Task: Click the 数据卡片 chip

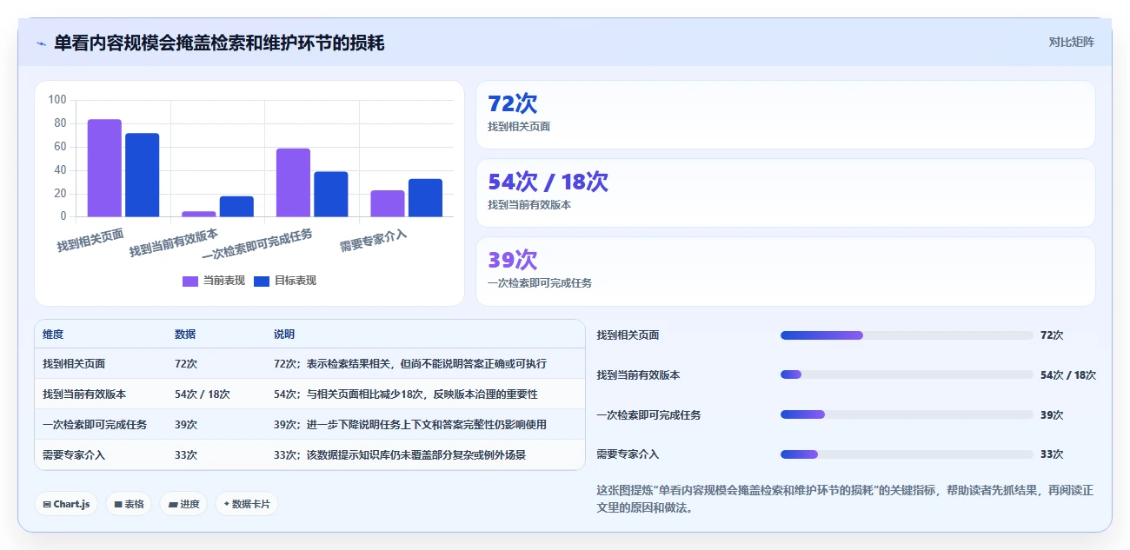Action: click(x=247, y=504)
